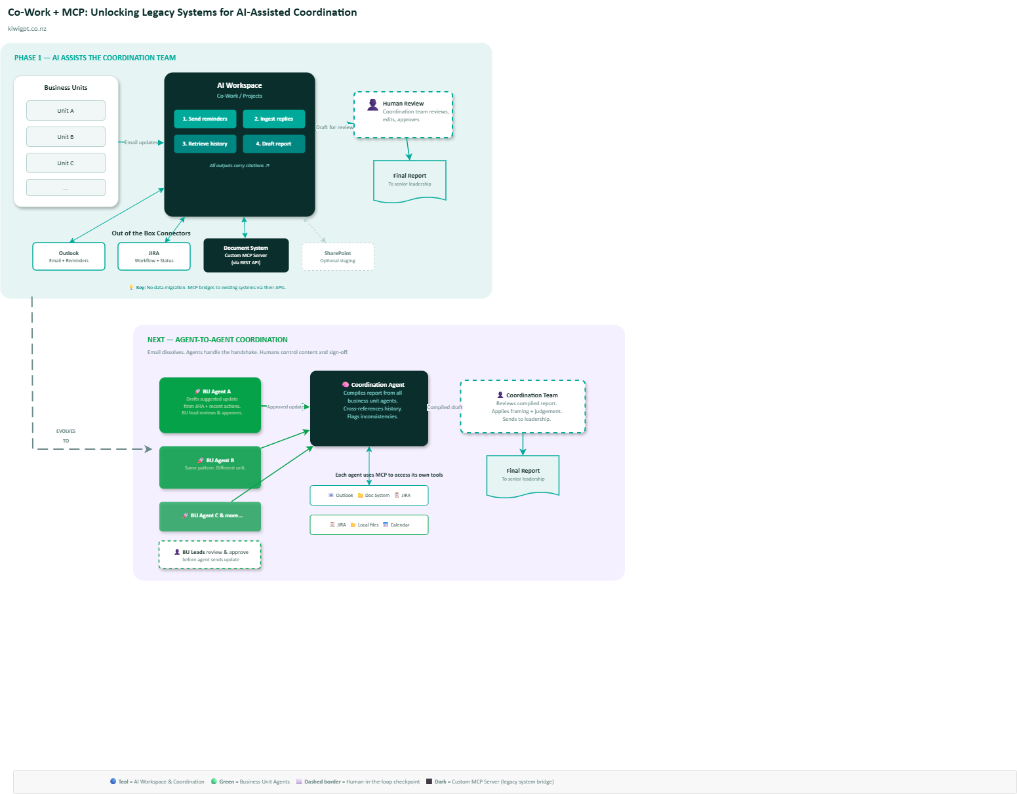Screen dimensions: 1017x794
Task: Collapse the Out of the Box Connectors section
Action: pos(151,233)
